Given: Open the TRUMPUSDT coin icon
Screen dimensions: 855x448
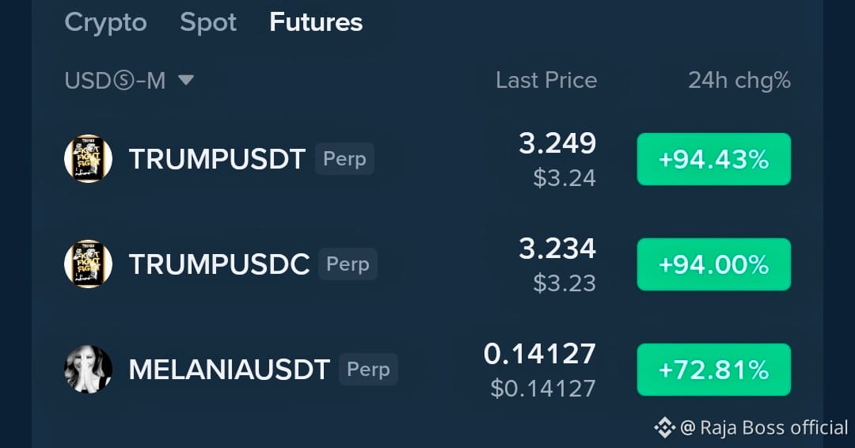Looking at the screenshot, I should click(89, 158).
